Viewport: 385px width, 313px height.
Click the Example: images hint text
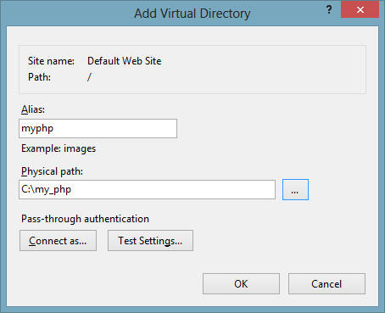pyautogui.click(x=59, y=148)
